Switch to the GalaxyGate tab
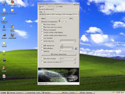Viewport: 125px width, 94px height. [x=49, y=9]
